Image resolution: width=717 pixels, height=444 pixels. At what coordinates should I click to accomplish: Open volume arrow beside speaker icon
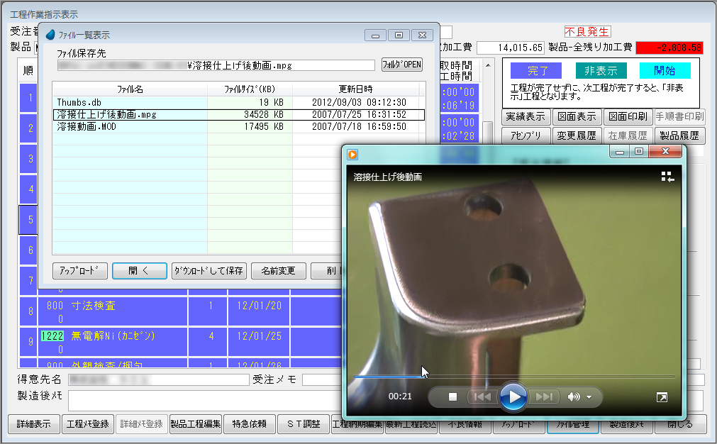[589, 396]
